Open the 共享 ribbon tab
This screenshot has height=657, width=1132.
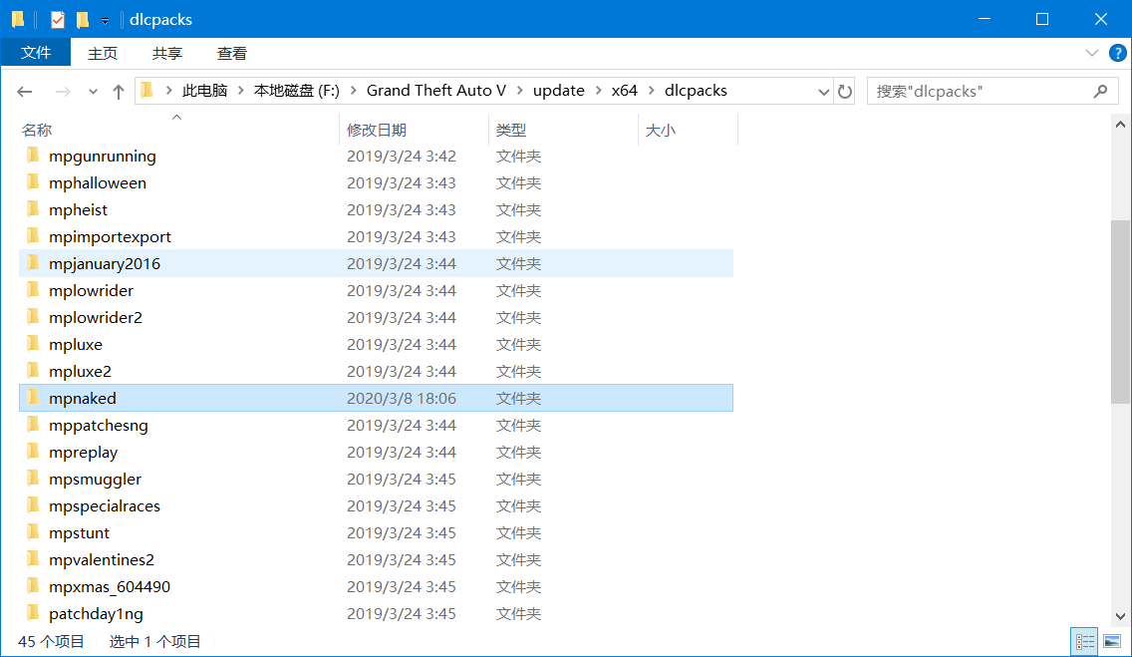pyautogui.click(x=167, y=54)
